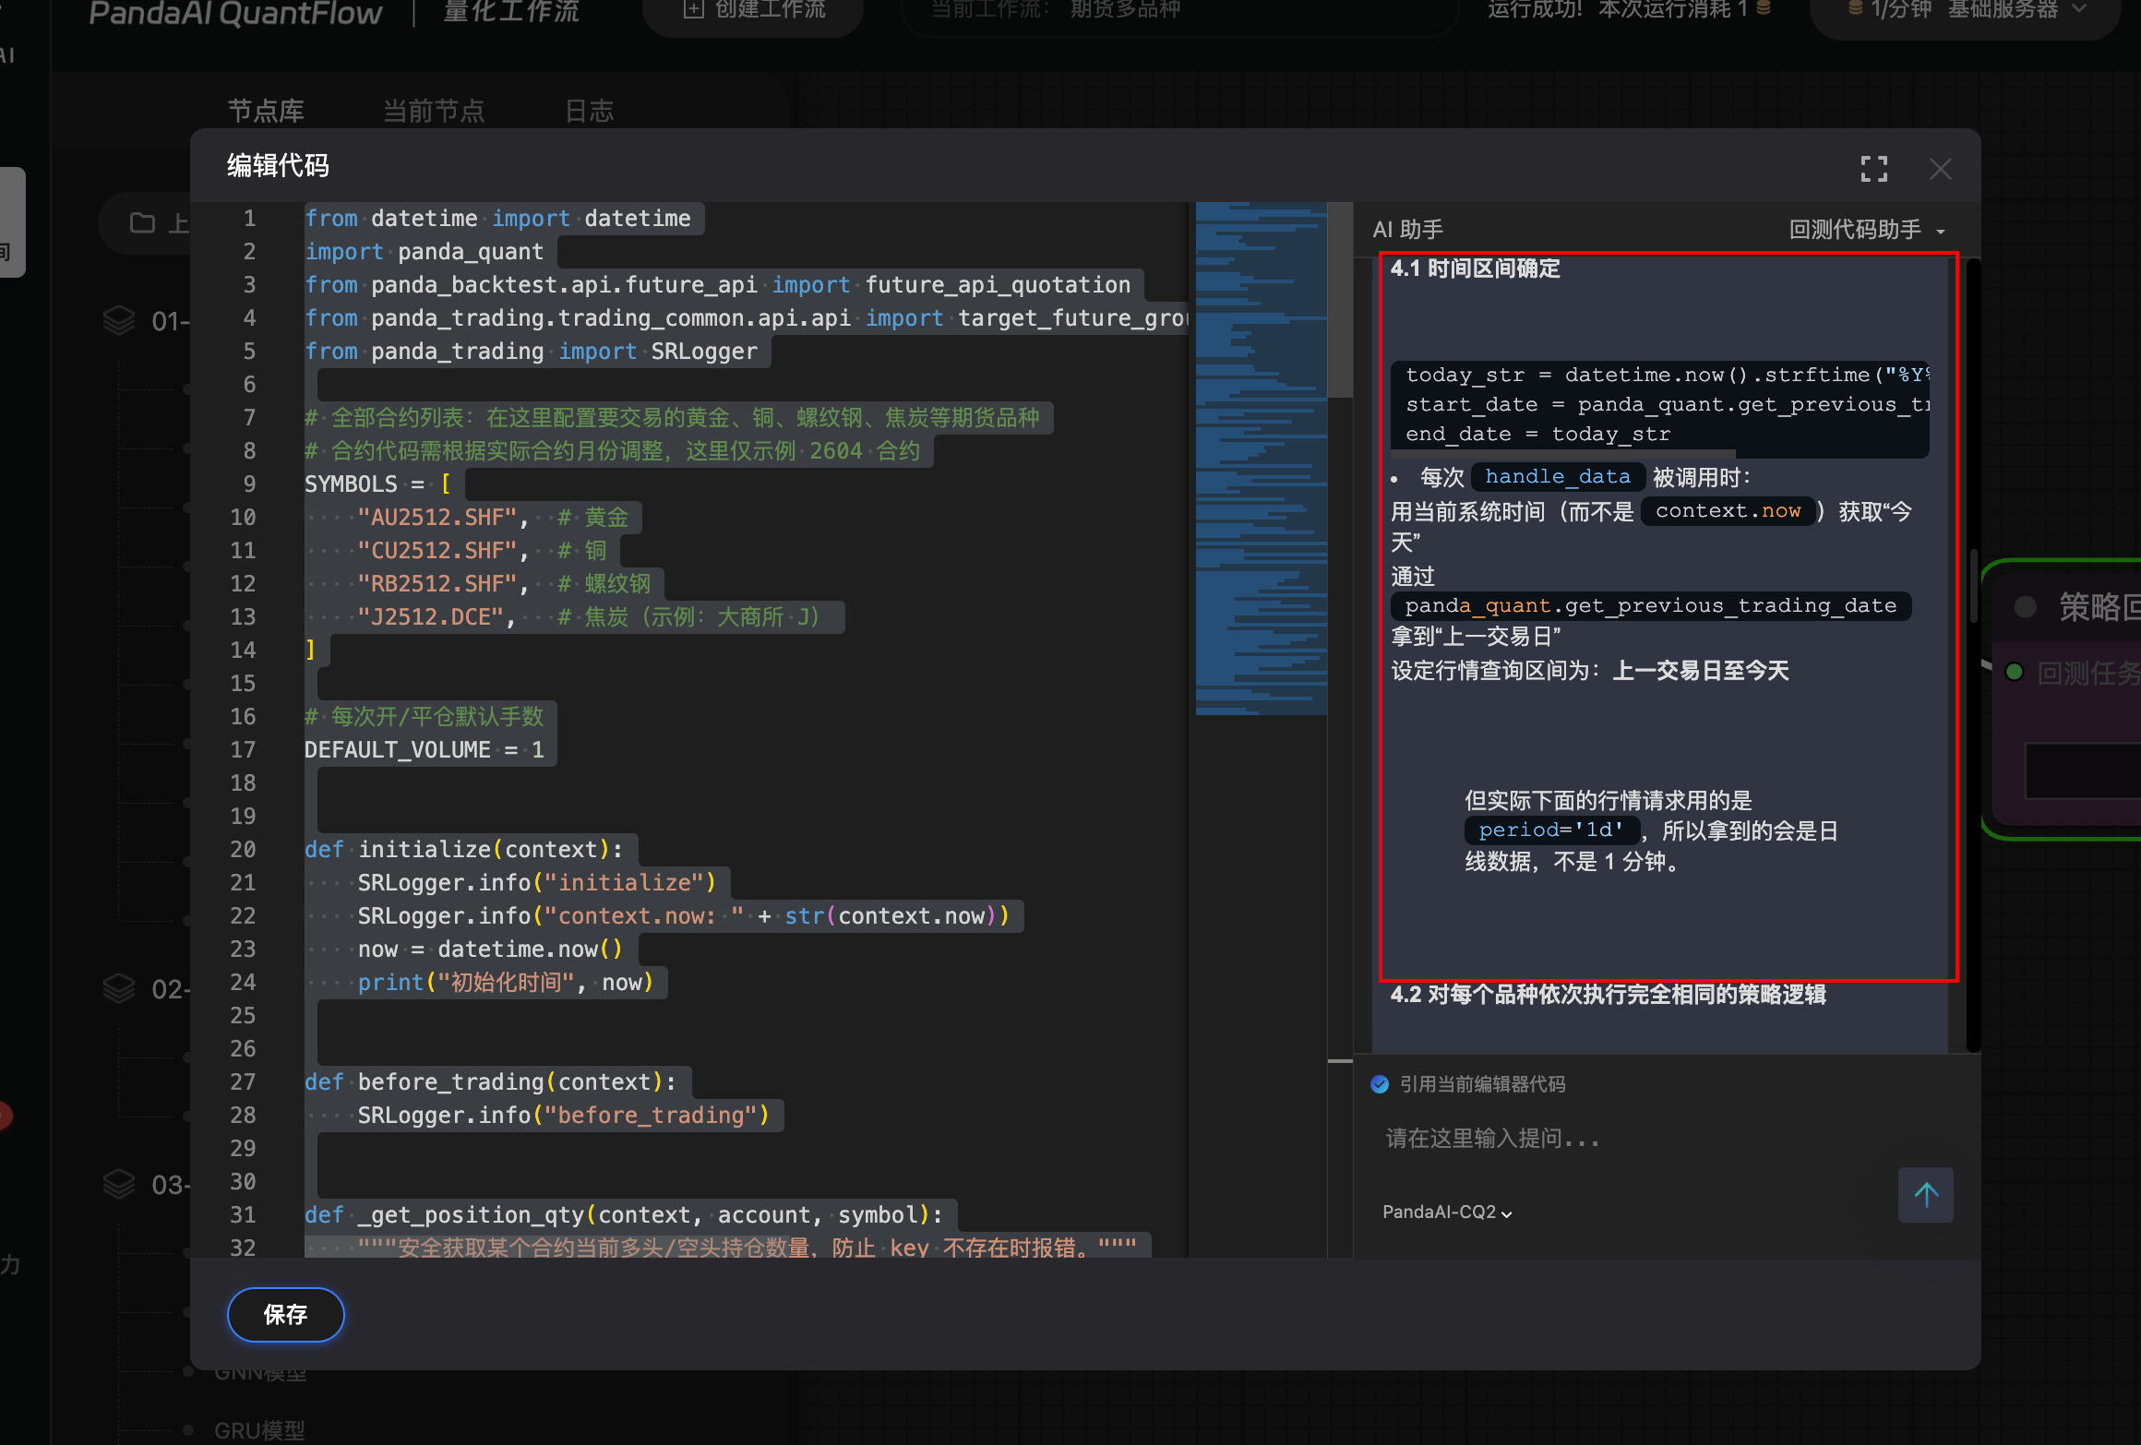Expand the code editor to fullscreen
Screen dimensions: 2141x1445
(1873, 169)
